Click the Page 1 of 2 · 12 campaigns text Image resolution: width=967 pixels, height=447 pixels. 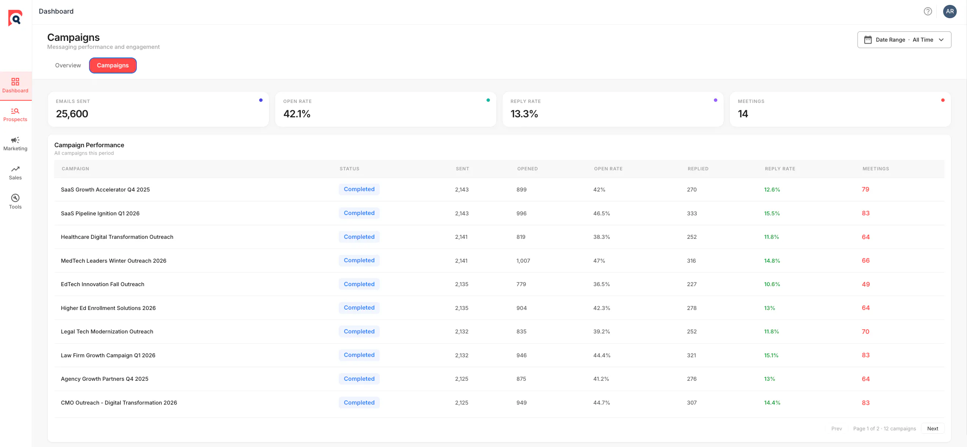(884, 428)
